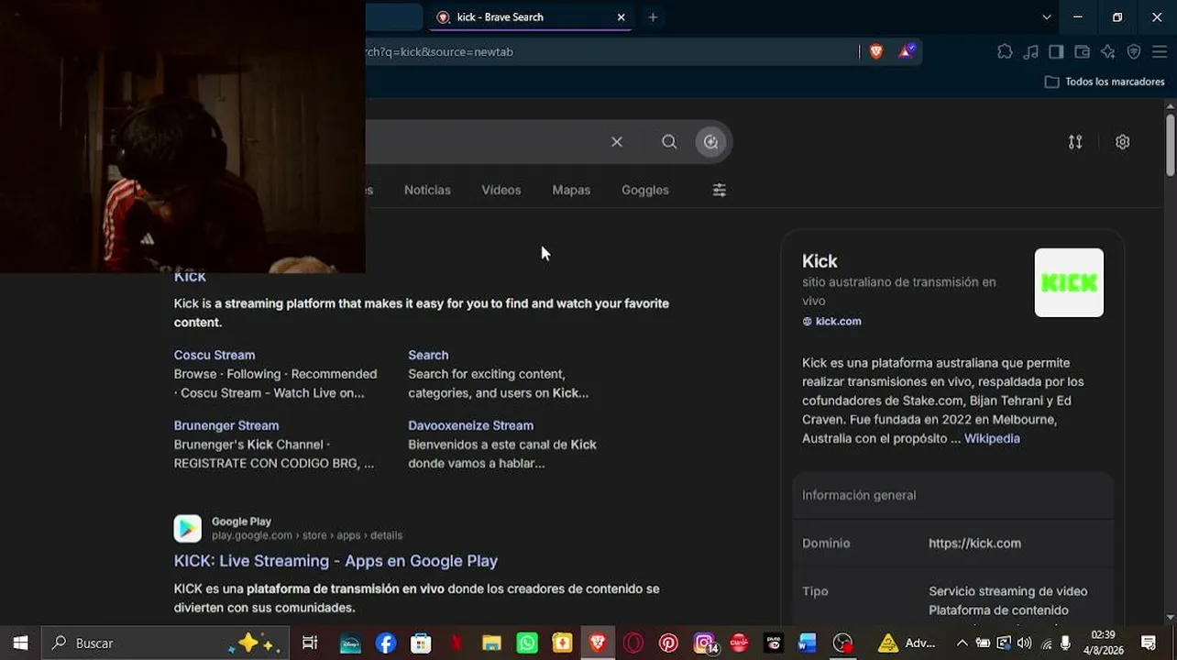This screenshot has height=660, width=1177.
Task: Open Microsoft Store from the taskbar
Action: click(421, 643)
